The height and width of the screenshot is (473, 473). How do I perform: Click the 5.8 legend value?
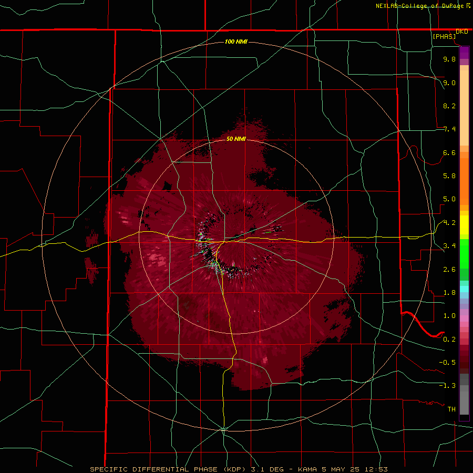pos(449,176)
